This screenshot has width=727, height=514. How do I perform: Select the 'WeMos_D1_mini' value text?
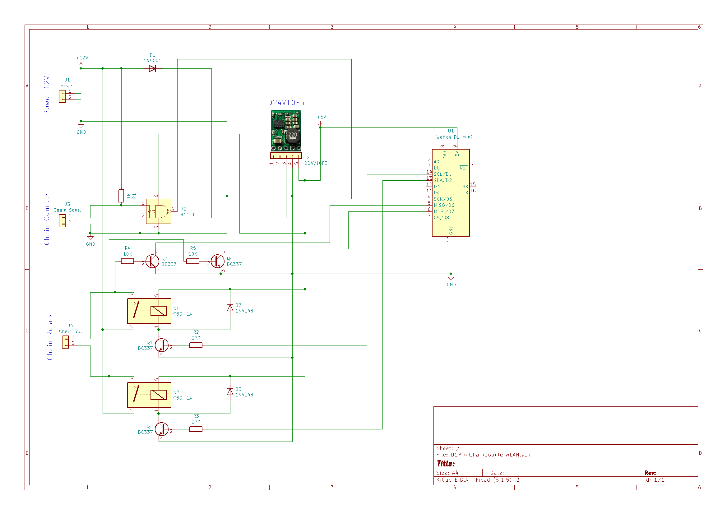454,137
